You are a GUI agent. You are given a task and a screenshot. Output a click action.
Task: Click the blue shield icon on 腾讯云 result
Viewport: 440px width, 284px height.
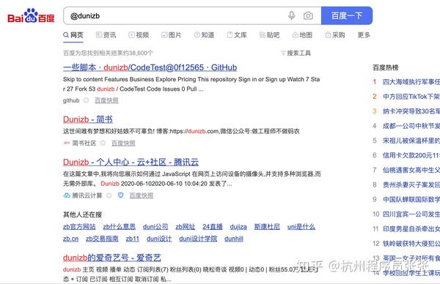coord(121,195)
